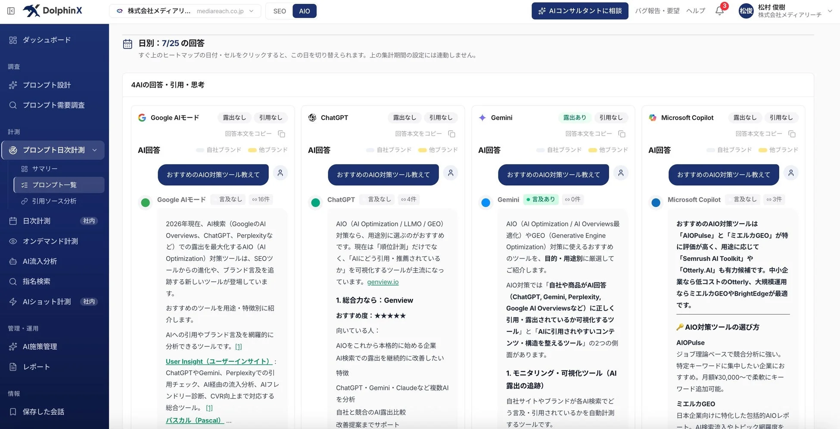
Task: Open the User Insight（ユーザーインサイト） link
Action: (219, 361)
